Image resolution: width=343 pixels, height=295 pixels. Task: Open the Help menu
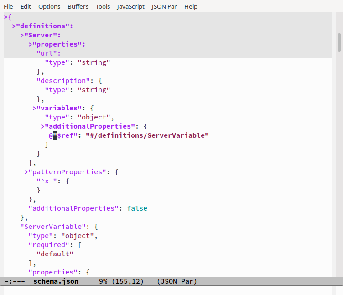191,6
